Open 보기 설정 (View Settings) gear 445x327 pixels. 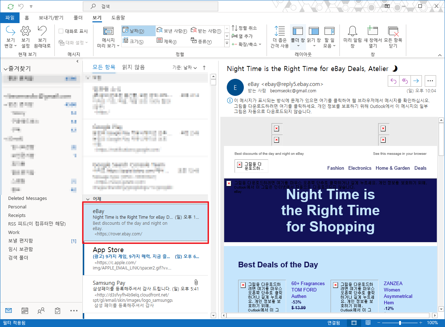26,37
